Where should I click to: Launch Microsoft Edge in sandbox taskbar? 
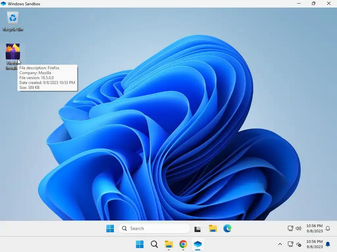(x=227, y=228)
